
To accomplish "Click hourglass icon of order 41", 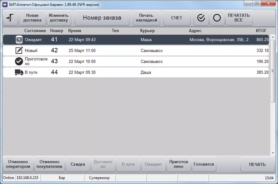I will (x=19, y=40).
